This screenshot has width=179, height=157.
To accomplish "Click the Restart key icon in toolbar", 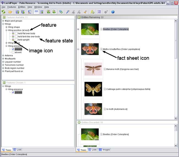I will (x=3, y=12).
